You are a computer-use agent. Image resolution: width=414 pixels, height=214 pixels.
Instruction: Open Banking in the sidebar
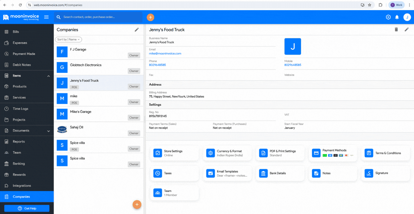pos(27,164)
